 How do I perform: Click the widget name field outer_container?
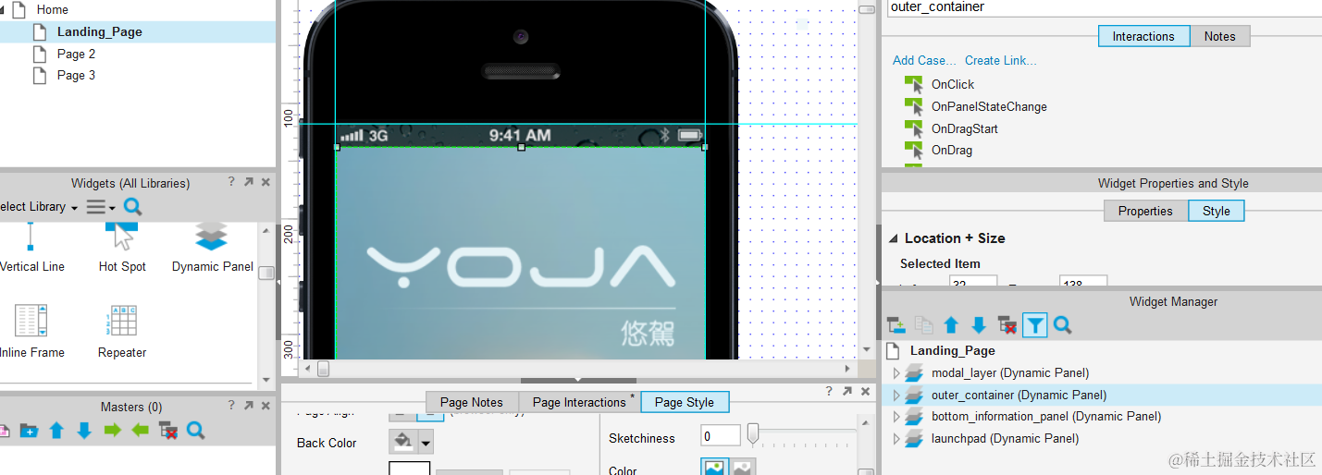tap(1104, 7)
